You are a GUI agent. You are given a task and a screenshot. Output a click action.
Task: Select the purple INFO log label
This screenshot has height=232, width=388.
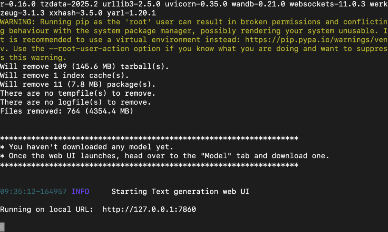click(x=80, y=192)
